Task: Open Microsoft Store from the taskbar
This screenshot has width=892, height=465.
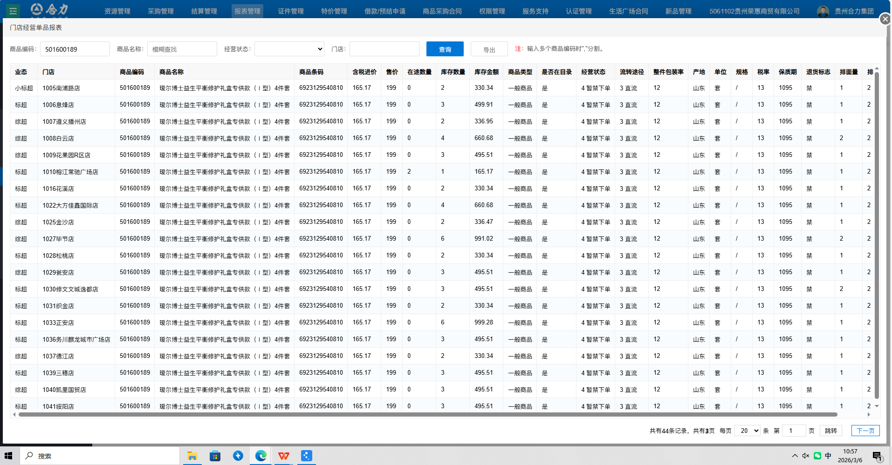Action: 215,456
